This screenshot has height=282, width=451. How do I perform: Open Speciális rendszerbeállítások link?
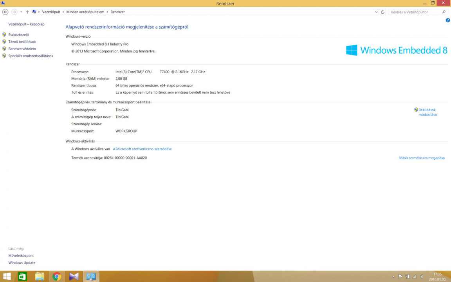coord(31,56)
